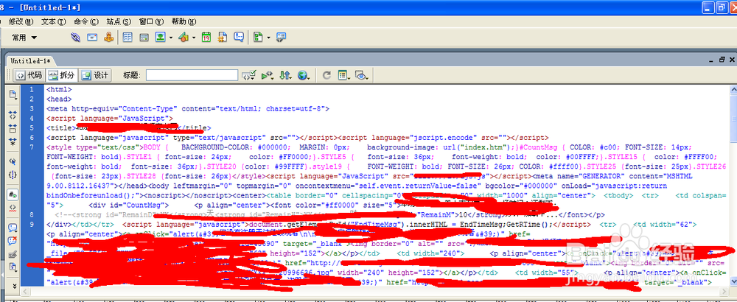Click the code view vertical scrollbar

pyautogui.click(x=733, y=186)
